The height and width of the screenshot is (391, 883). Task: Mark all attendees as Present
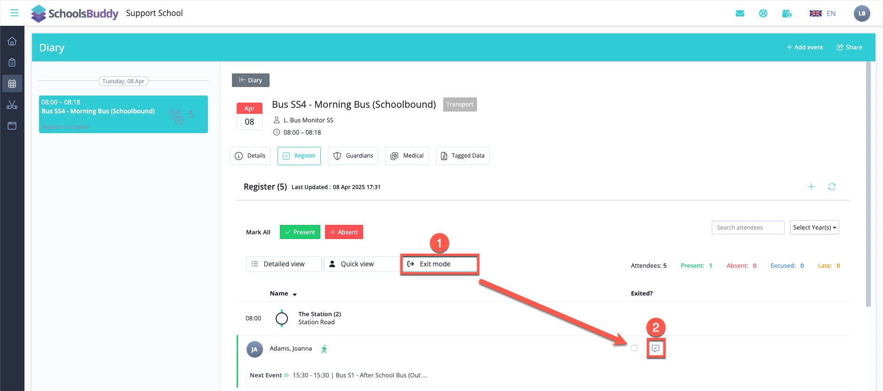pyautogui.click(x=300, y=232)
